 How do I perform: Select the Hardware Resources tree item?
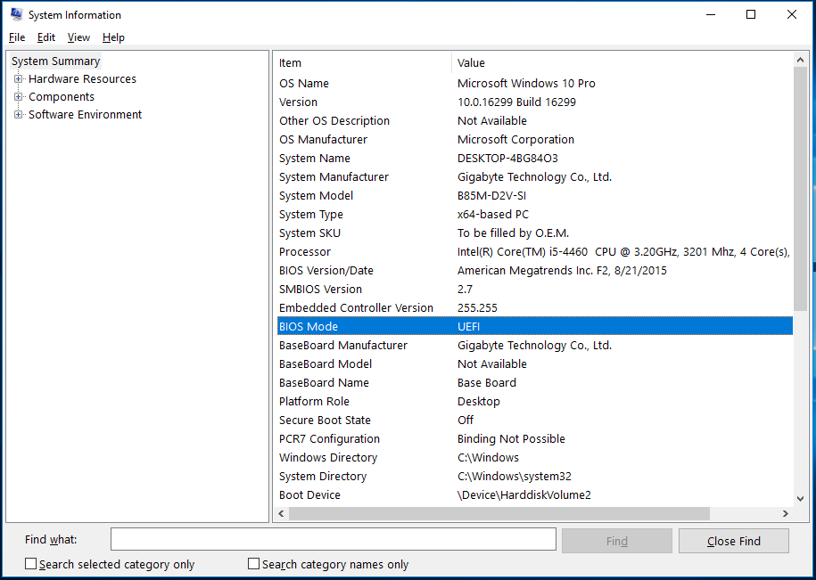(x=82, y=79)
